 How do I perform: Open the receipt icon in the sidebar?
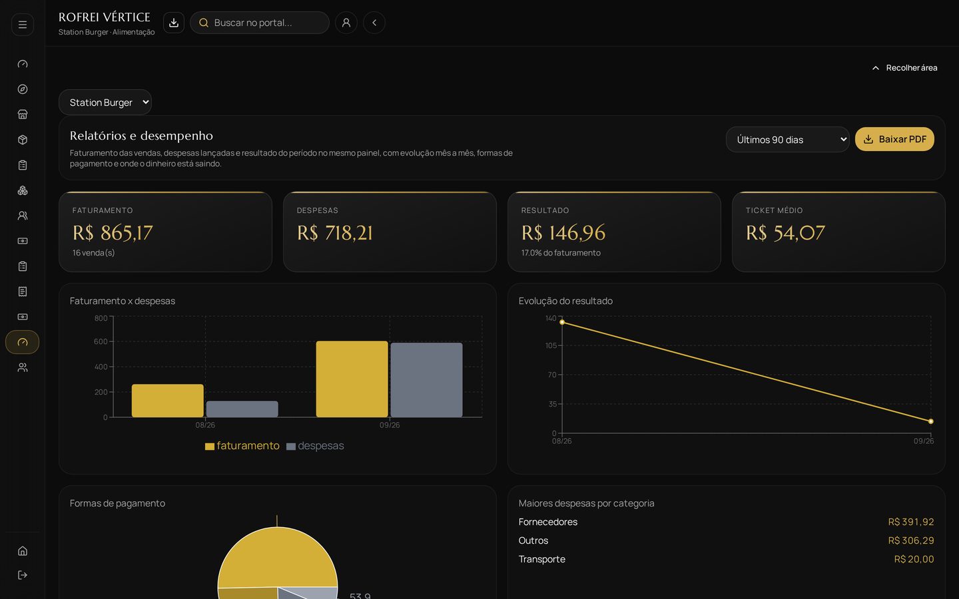pyautogui.click(x=23, y=292)
